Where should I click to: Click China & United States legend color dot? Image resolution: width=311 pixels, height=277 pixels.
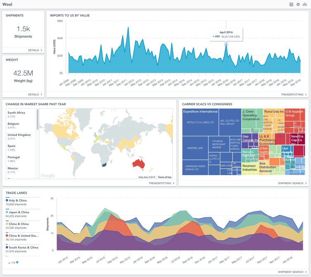7,235
